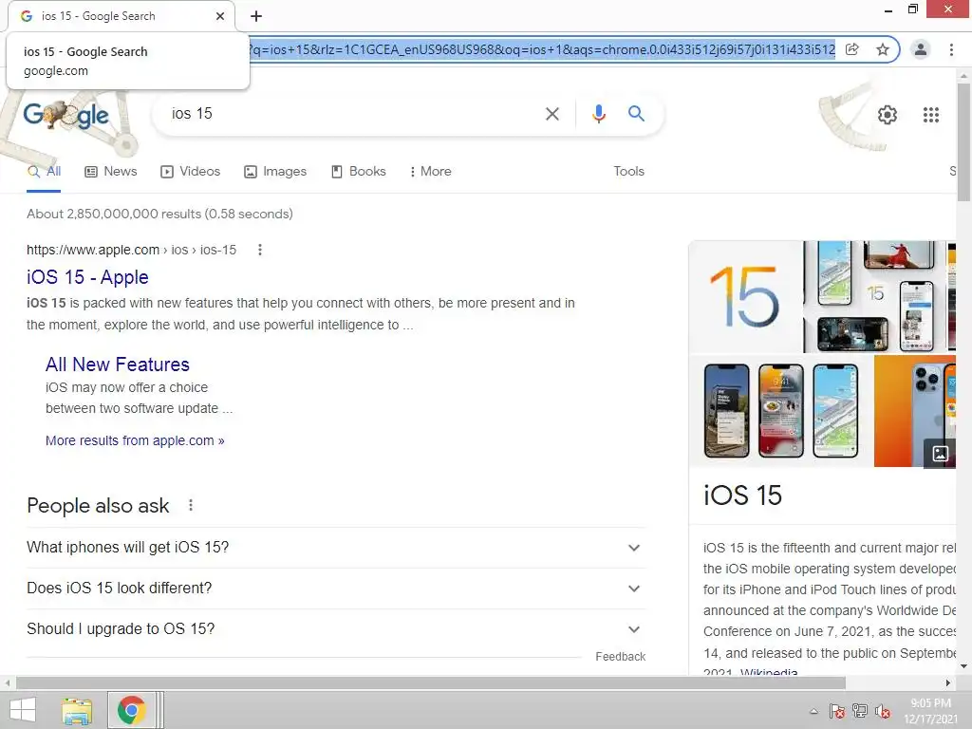Open the image gallery icon in knowledge panel
This screenshot has width=972, height=729.
pos(940,453)
